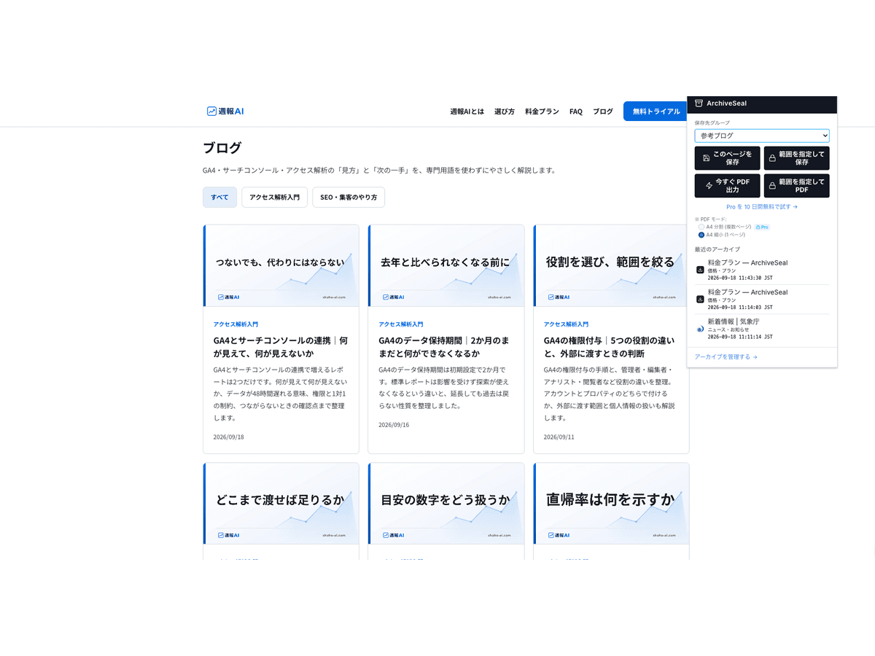Open the 選び方 nav item
875x656 pixels.
[505, 112]
